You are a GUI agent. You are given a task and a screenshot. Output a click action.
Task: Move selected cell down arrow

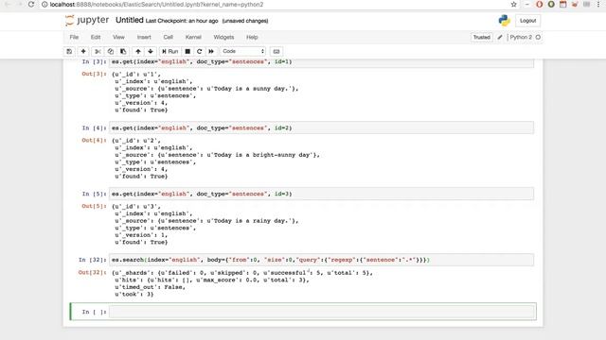click(151, 51)
